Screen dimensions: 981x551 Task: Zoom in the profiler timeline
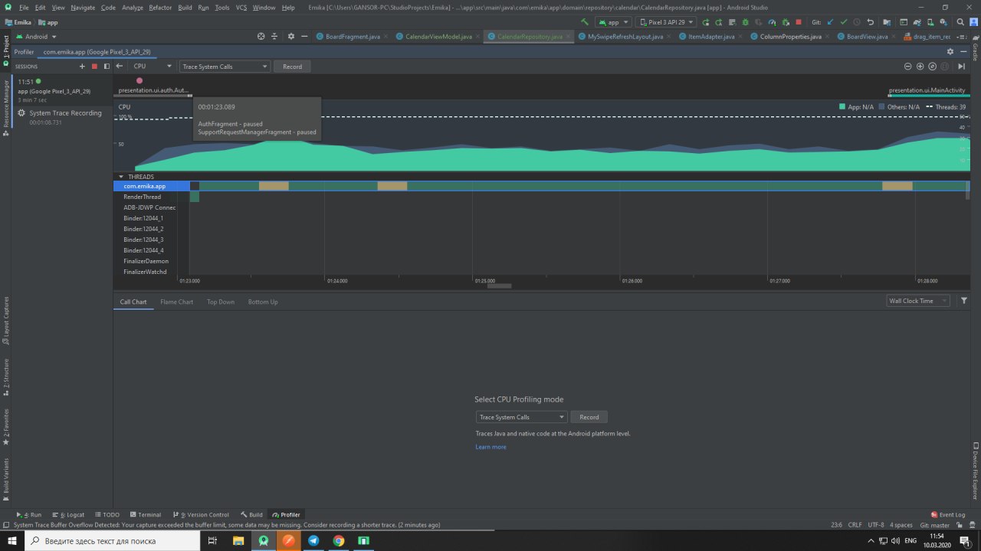coord(920,67)
